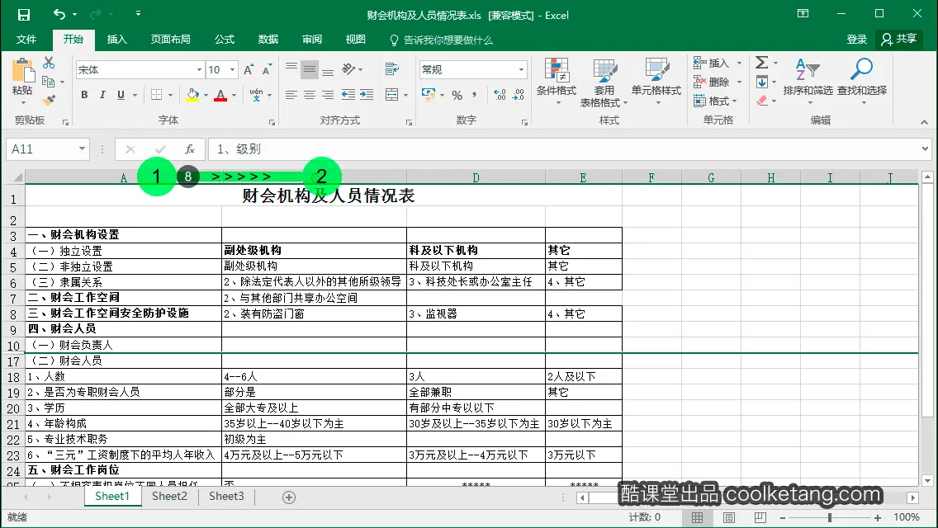Click the Decrease Indent icon
This screenshot has width=938, height=528.
click(x=348, y=95)
